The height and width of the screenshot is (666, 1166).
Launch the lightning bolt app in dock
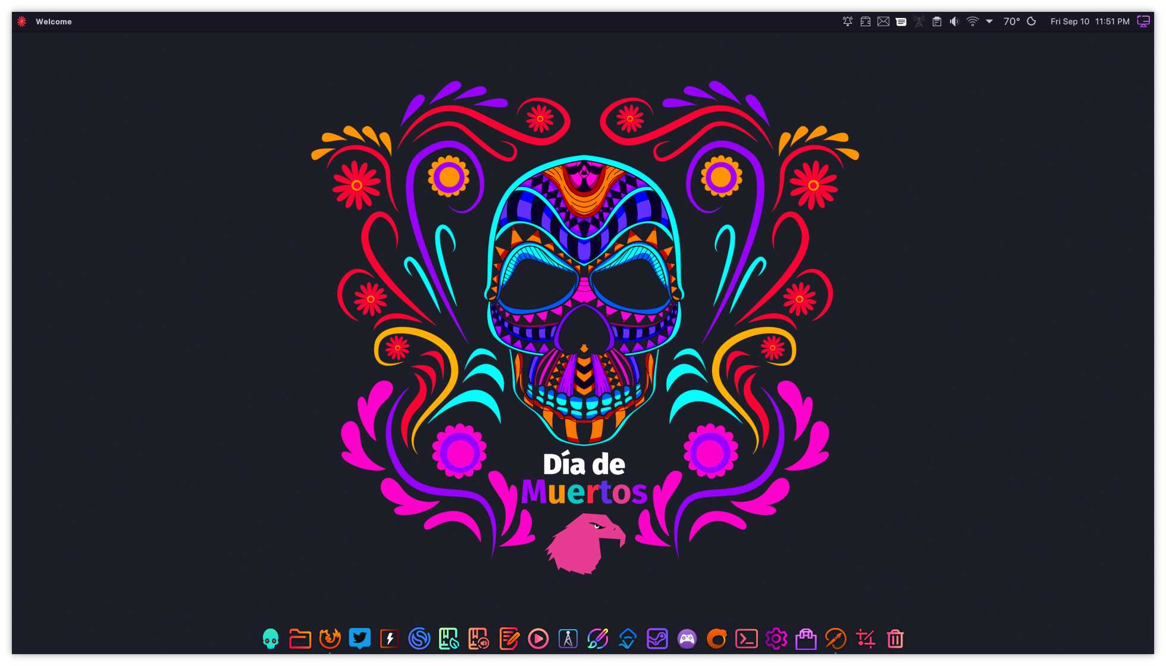click(390, 639)
